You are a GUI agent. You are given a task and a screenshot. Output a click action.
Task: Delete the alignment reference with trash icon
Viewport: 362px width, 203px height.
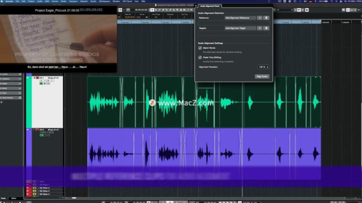click(x=266, y=17)
